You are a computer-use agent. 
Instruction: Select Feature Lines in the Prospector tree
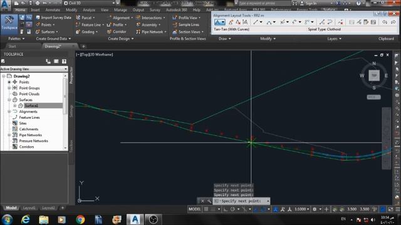[x=29, y=117]
